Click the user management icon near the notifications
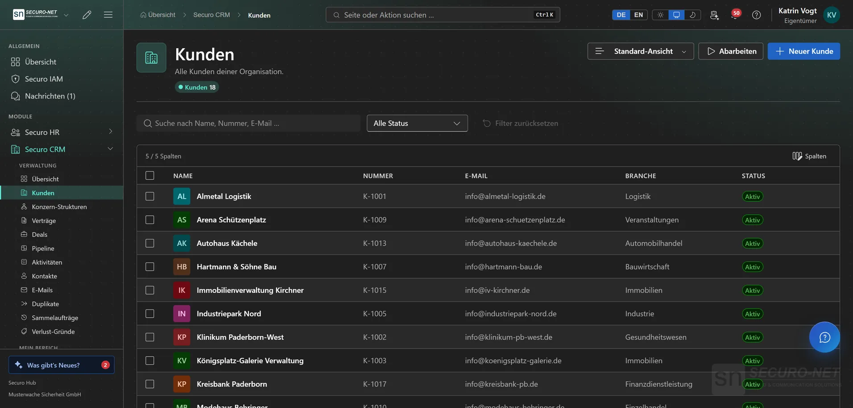Screen dimensions: 853x408 714,15
